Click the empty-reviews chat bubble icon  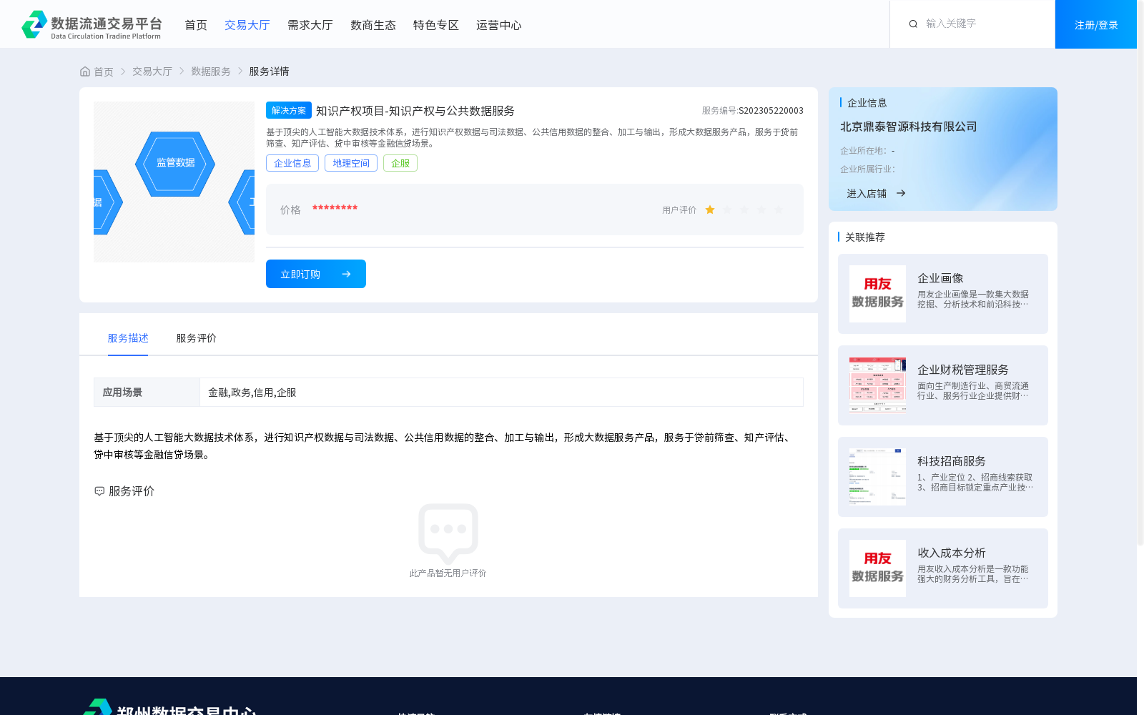pos(448,533)
